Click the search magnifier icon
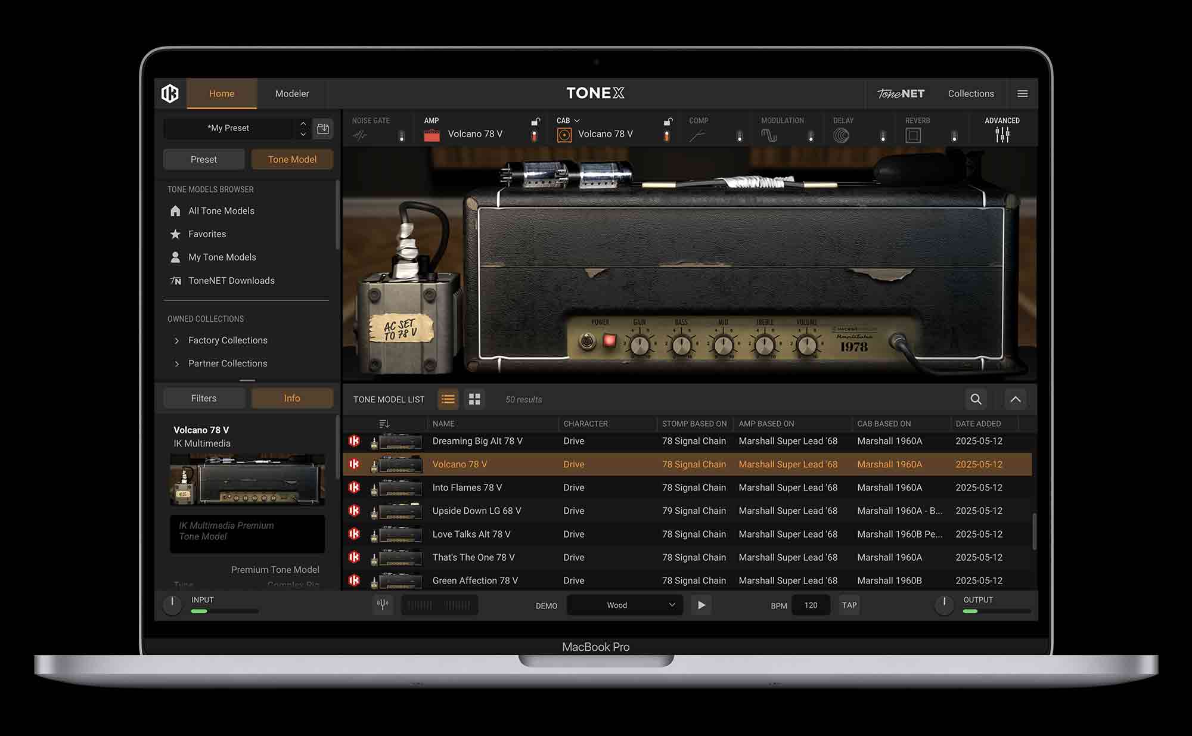 976,399
